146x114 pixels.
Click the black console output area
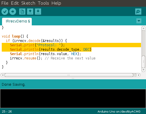pos(73,99)
